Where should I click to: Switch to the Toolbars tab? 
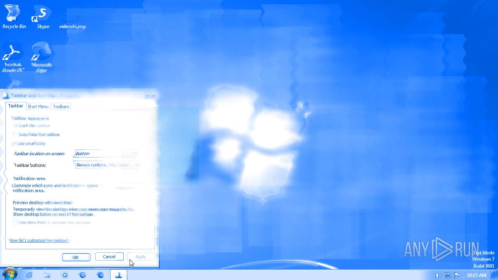[x=61, y=107]
